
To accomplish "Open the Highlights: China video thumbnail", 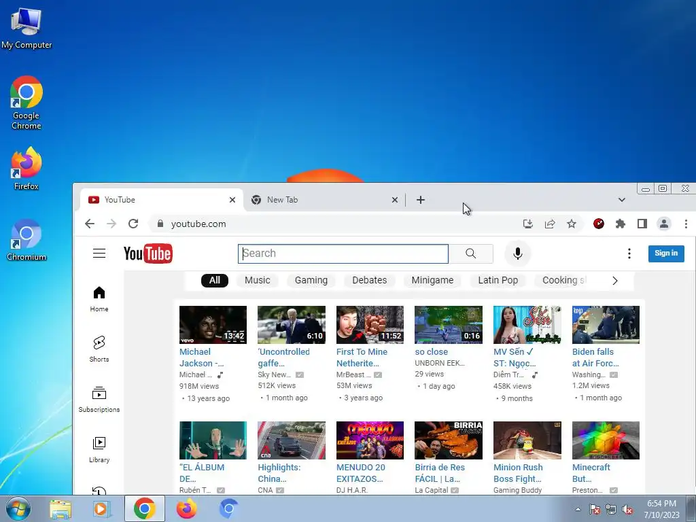I will pos(292,440).
